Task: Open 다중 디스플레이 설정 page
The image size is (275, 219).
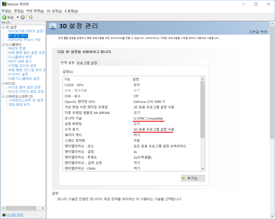Action: [x=24, y=79]
